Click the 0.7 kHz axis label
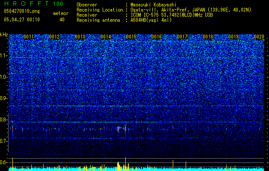269x171 pixels. (4, 141)
